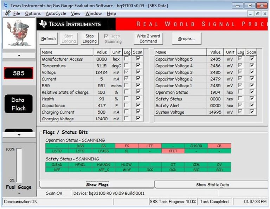Click the Device bq33100 status text

coord(109,193)
